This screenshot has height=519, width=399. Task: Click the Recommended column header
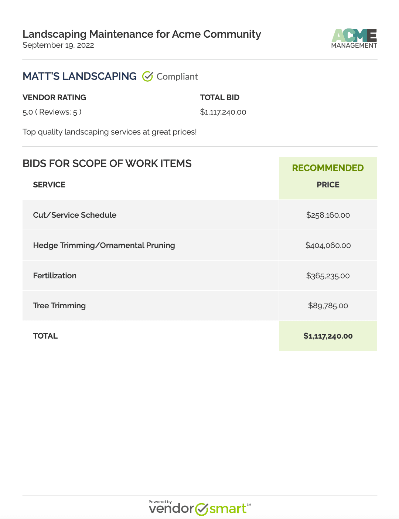point(328,168)
